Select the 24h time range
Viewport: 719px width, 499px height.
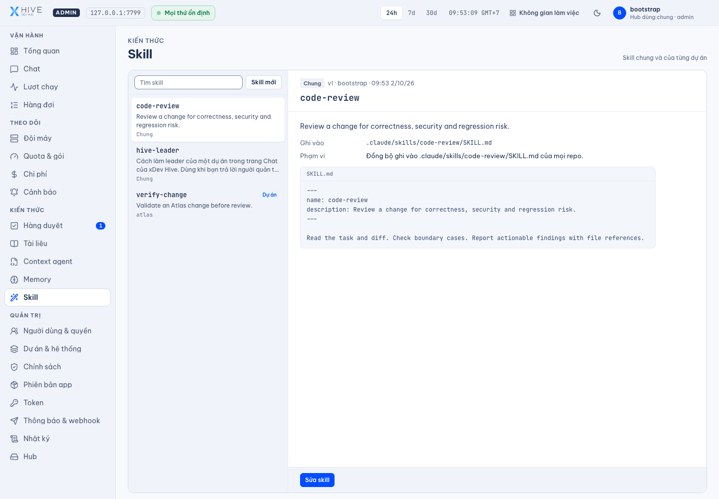pyautogui.click(x=391, y=13)
